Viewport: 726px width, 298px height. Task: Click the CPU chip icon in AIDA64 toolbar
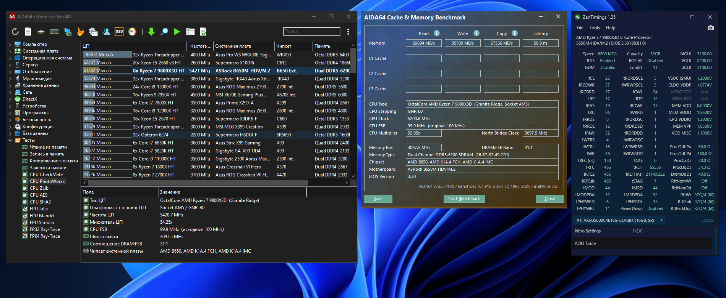[41, 32]
